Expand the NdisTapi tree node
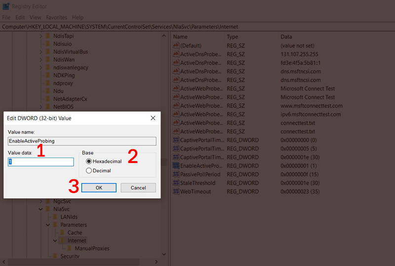 click(x=41, y=36)
